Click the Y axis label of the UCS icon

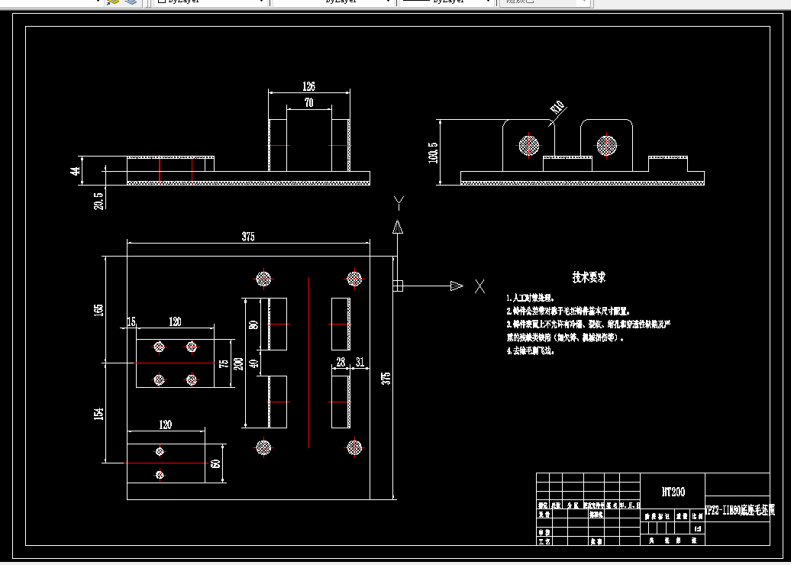[399, 203]
